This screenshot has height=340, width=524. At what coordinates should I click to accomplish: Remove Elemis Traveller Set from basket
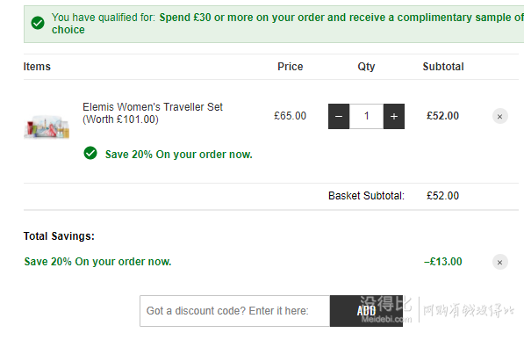500,117
